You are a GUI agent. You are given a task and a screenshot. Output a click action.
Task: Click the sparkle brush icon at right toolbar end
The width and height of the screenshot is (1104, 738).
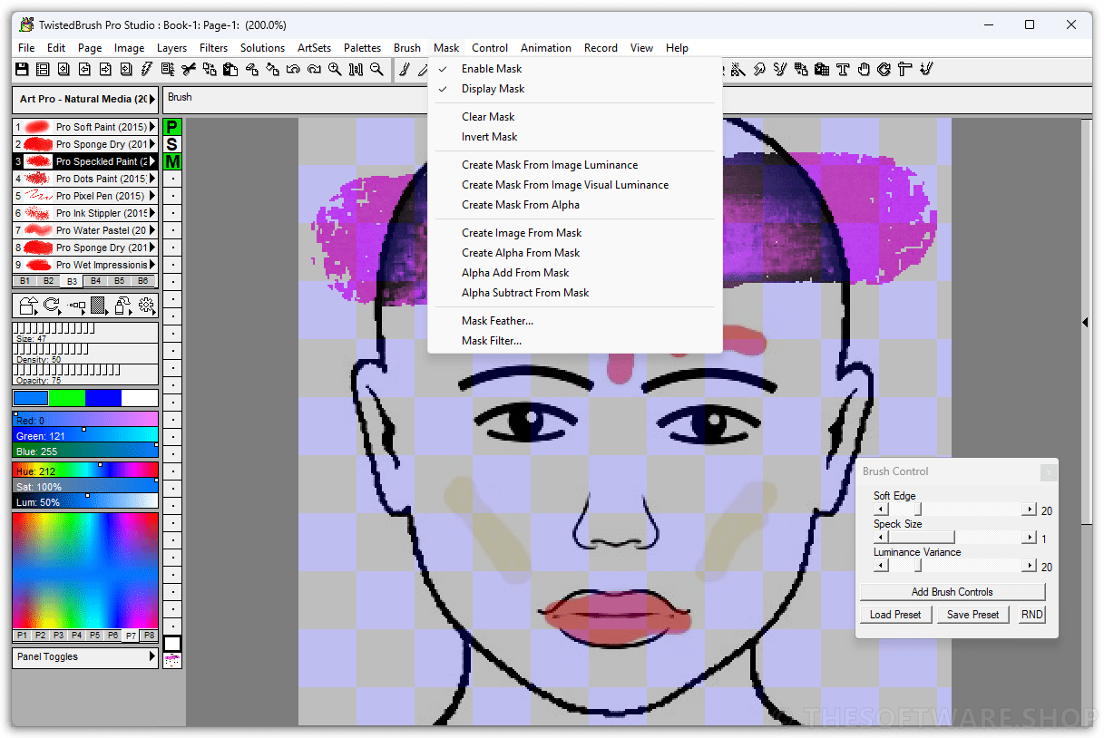(x=926, y=69)
